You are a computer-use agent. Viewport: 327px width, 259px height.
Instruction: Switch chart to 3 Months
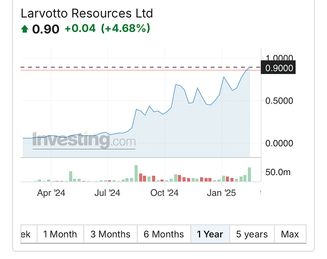(110, 234)
